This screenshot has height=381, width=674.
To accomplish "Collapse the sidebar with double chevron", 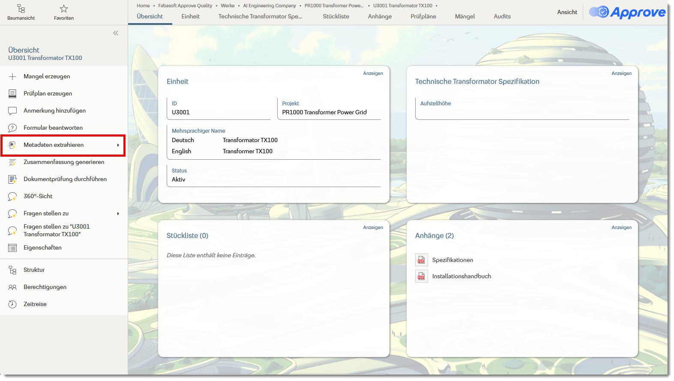I will (x=116, y=33).
